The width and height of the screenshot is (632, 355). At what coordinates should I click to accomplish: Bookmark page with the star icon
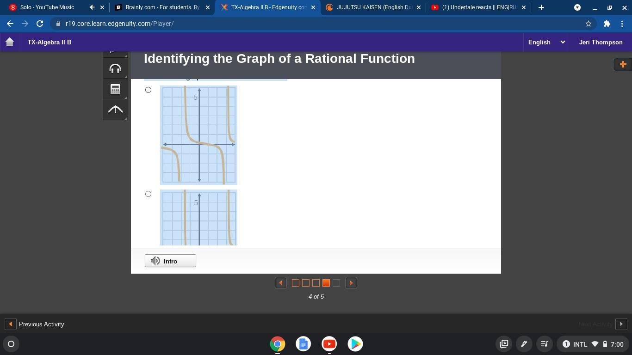click(x=589, y=24)
